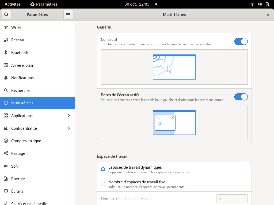Viewport: 274px width, 205px height.
Task: Click the Bluetooth icon in the sidebar
Action: [x=6, y=53]
